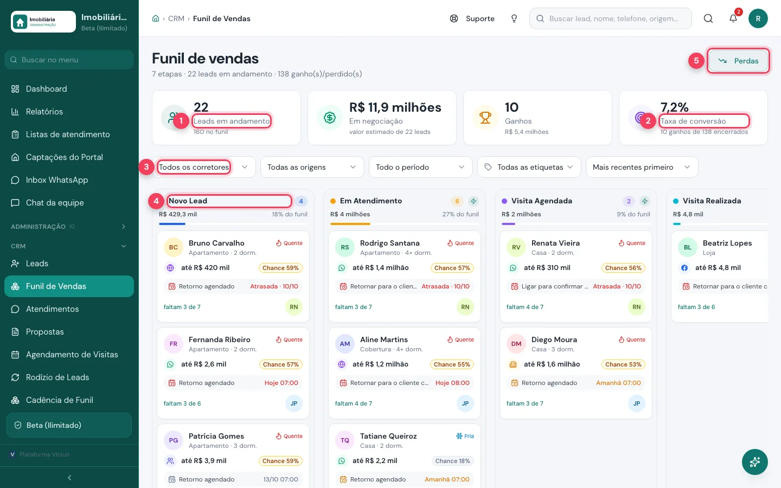Click the magnifier search button in header

708,18
